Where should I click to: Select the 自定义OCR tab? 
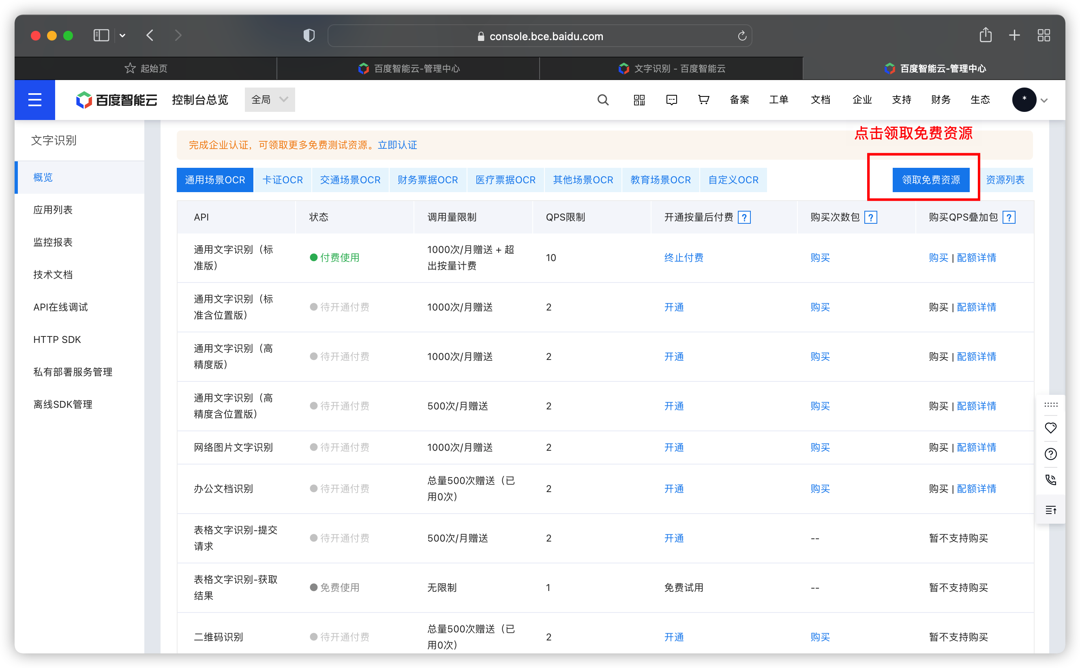point(733,180)
